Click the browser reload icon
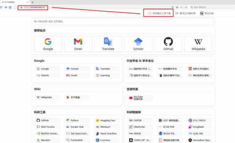The height and width of the screenshot is (143, 235). pos(1,7)
